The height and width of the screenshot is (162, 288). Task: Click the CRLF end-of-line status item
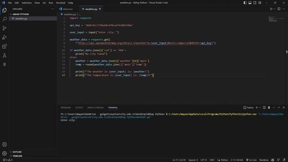coord(212,160)
